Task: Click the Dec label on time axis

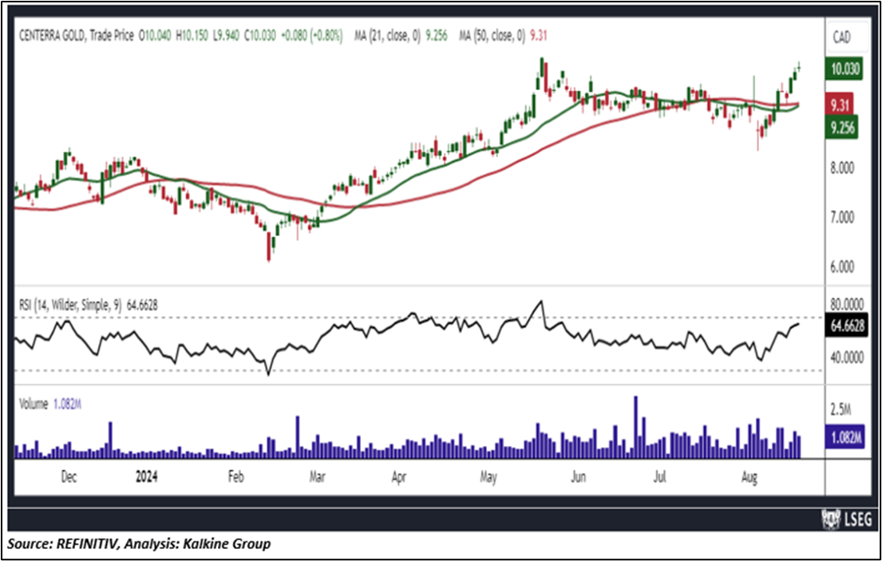Action: tap(69, 476)
